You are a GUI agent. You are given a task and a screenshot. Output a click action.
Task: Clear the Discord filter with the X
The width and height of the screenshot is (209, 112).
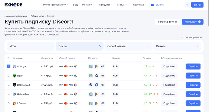100,46
